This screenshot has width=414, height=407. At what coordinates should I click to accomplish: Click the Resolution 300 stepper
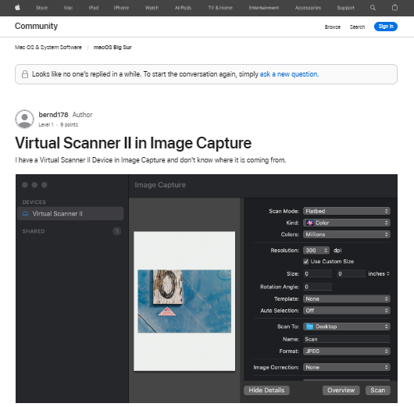point(316,251)
